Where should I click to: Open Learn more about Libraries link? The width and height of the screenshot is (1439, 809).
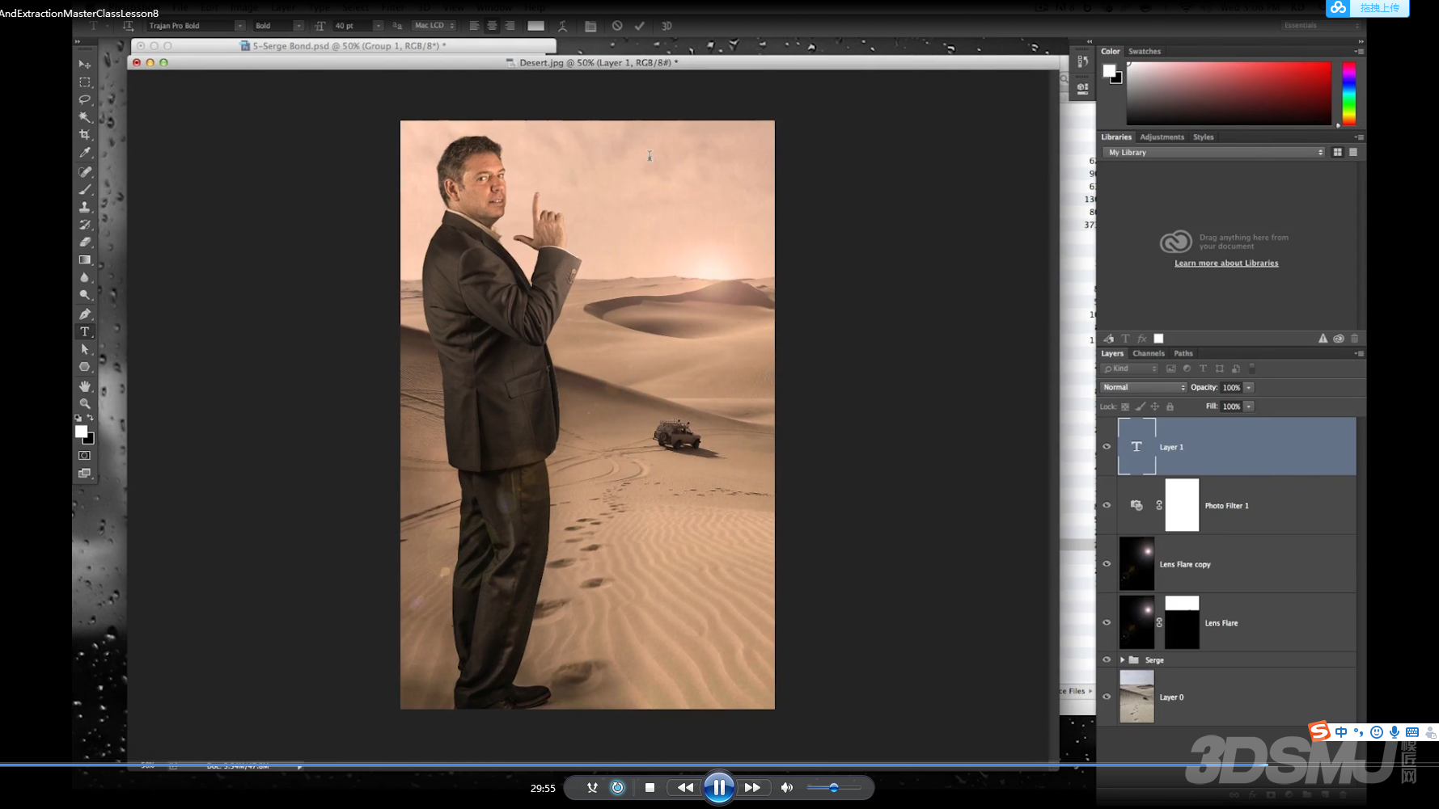(1226, 263)
